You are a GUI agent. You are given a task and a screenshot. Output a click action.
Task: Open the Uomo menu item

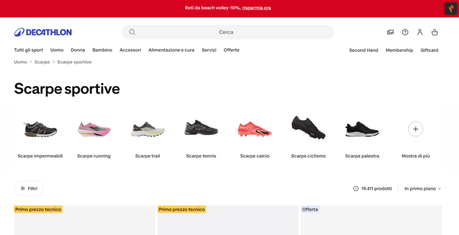(x=57, y=50)
